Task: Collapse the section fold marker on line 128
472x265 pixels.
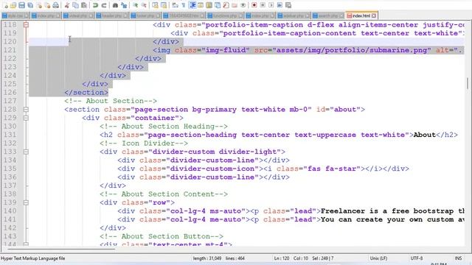Action: click(x=26, y=110)
